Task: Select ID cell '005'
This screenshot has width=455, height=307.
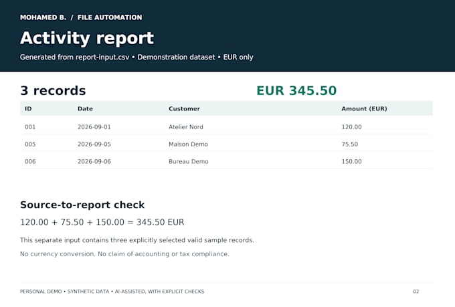Action: click(x=30, y=144)
